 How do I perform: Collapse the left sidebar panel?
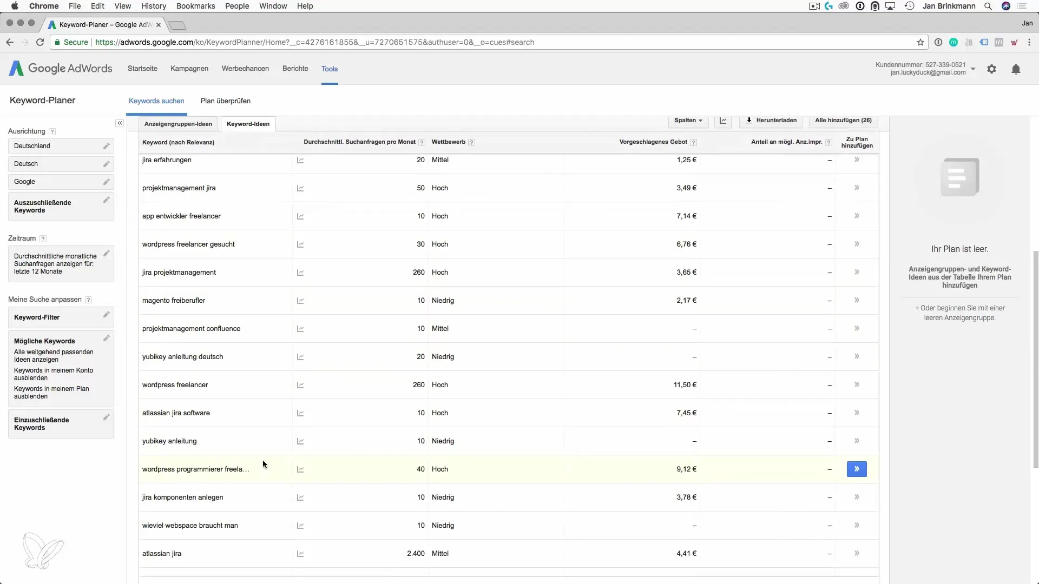point(120,123)
